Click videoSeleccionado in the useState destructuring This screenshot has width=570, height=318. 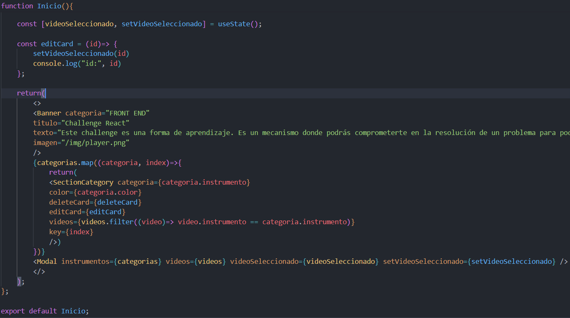click(79, 24)
